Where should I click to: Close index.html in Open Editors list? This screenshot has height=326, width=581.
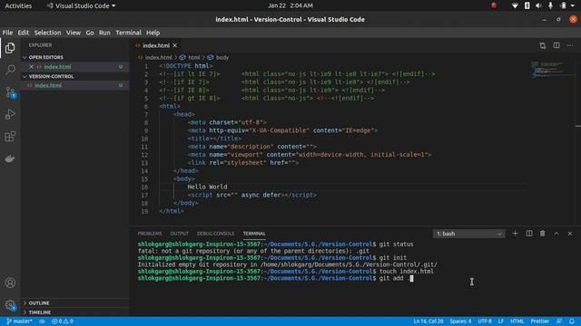point(32,67)
